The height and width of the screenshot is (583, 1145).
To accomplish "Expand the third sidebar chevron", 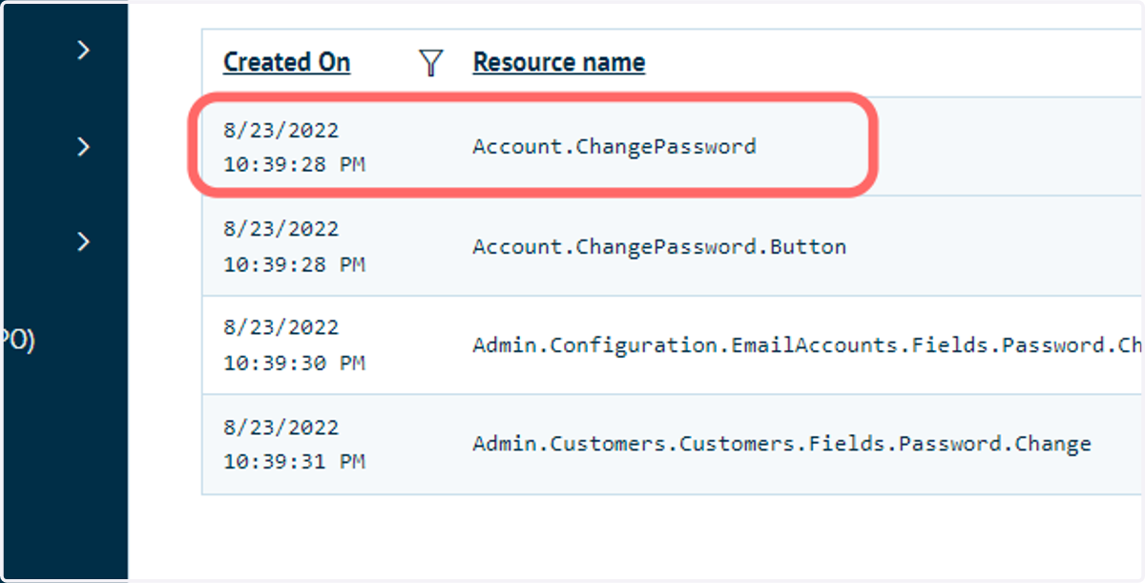I will coord(84,242).
